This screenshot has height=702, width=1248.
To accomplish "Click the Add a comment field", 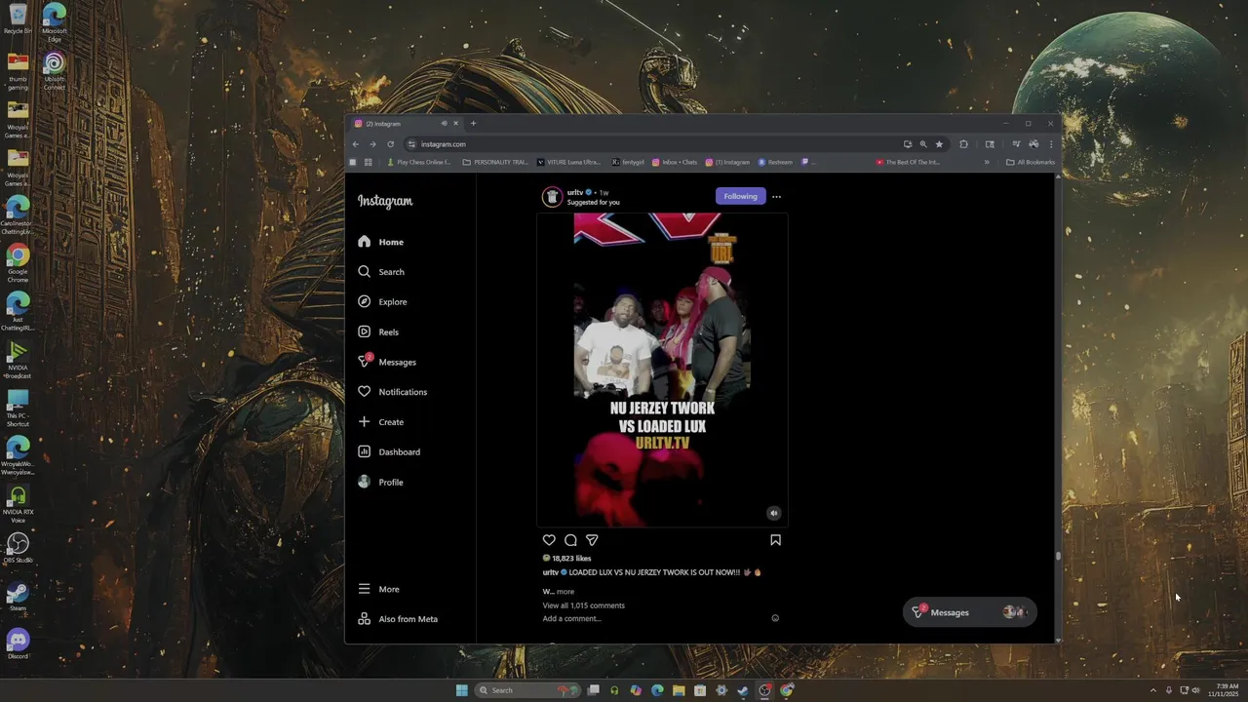I will click(x=653, y=619).
